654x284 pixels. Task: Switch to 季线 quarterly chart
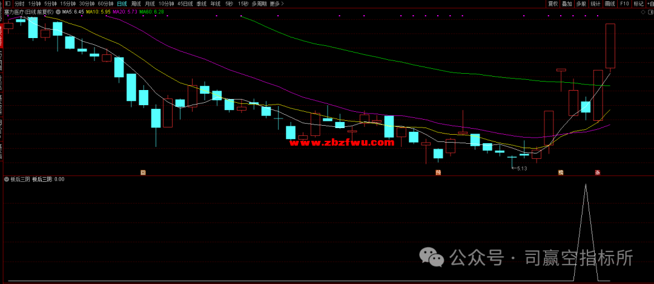pyautogui.click(x=202, y=4)
